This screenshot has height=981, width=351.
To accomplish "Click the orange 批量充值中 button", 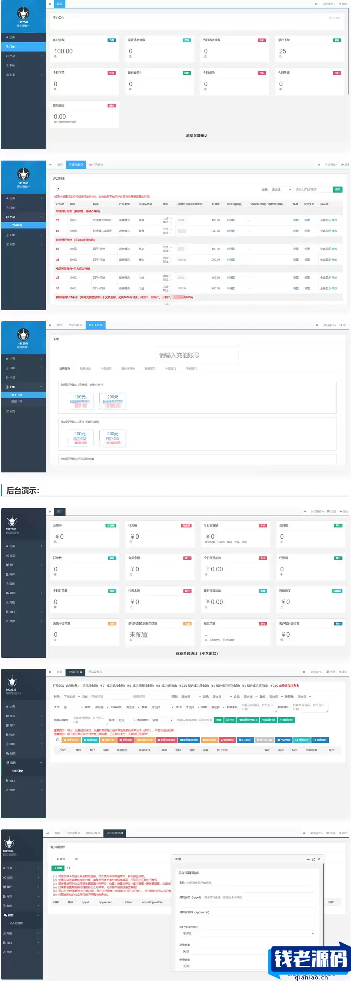I will [x=71, y=740].
